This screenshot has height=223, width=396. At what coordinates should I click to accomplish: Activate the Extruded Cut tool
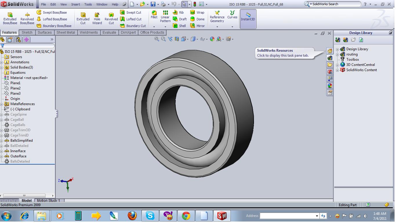pos(83,19)
